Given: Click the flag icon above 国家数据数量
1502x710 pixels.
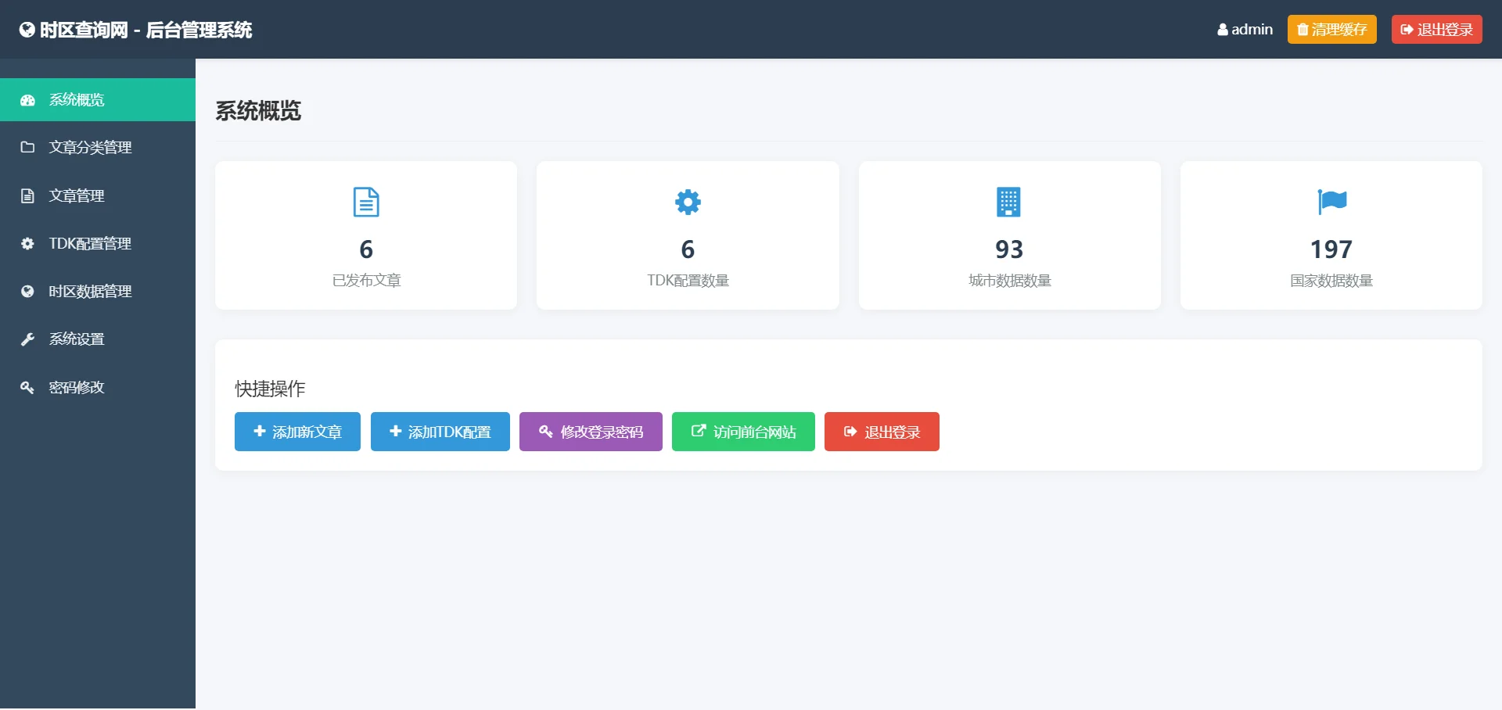Looking at the screenshot, I should tap(1331, 202).
